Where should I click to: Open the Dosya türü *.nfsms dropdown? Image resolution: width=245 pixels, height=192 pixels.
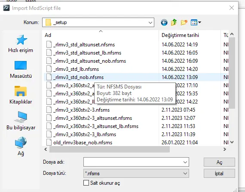[136, 174]
